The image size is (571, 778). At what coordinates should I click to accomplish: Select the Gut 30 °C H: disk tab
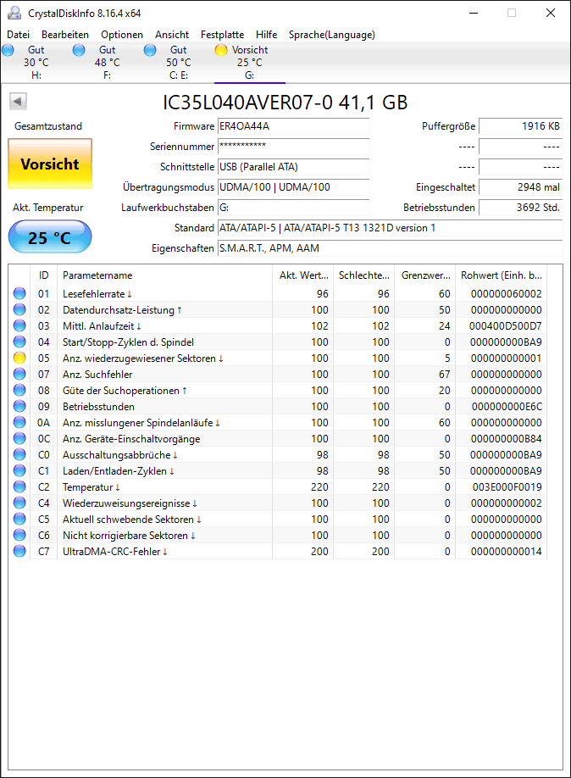pos(36,63)
